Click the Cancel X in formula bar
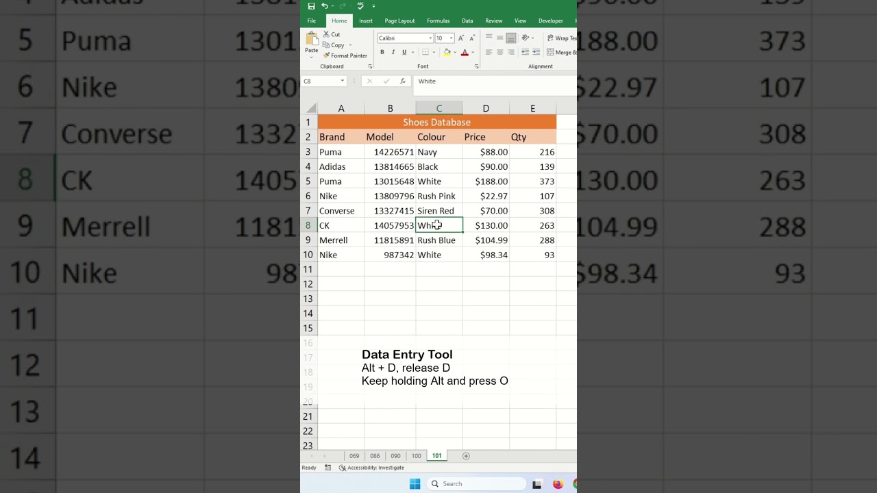The image size is (877, 493). (369, 81)
